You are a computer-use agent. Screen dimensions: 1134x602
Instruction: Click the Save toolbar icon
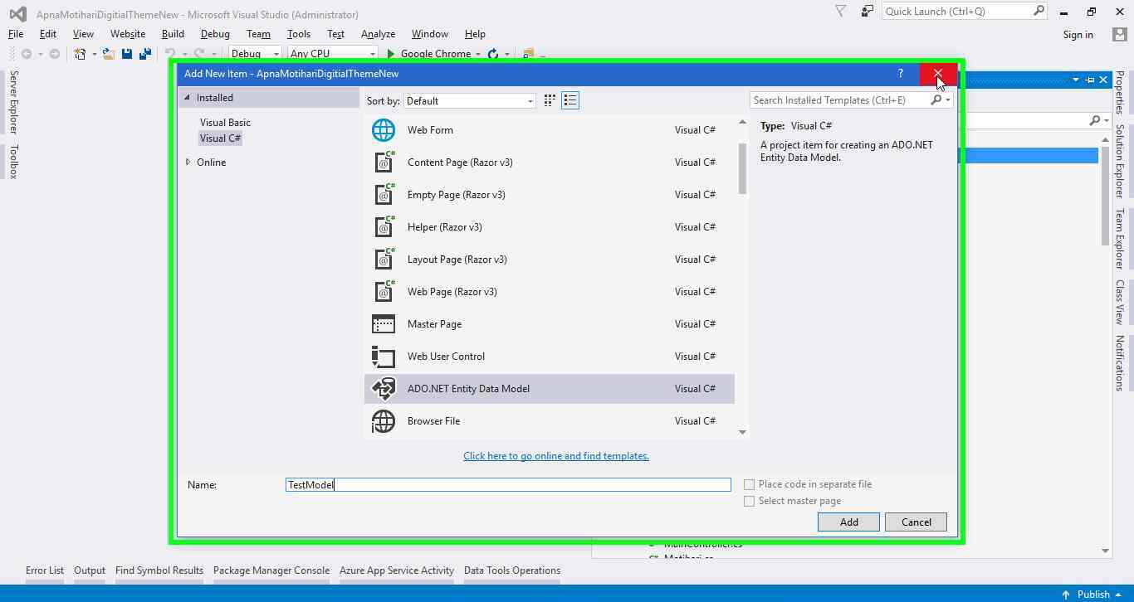tap(127, 54)
